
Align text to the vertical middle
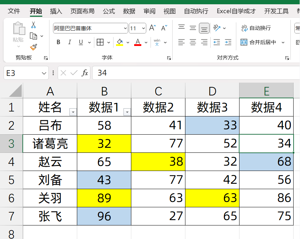click(x=193, y=28)
